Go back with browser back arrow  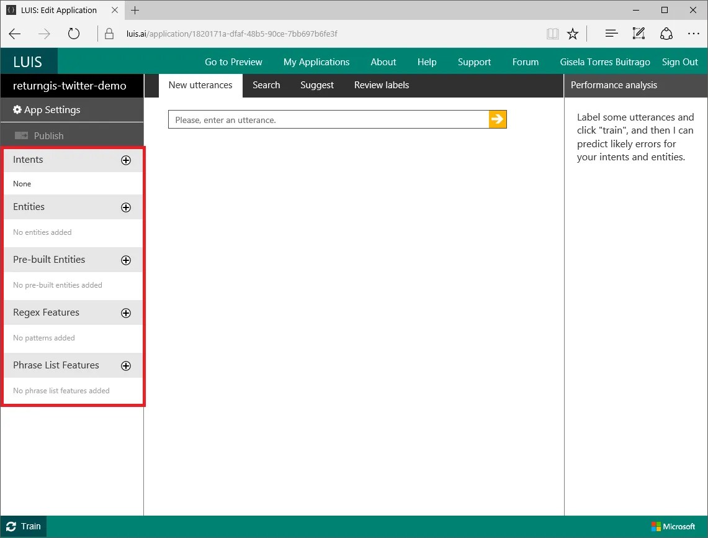15,34
